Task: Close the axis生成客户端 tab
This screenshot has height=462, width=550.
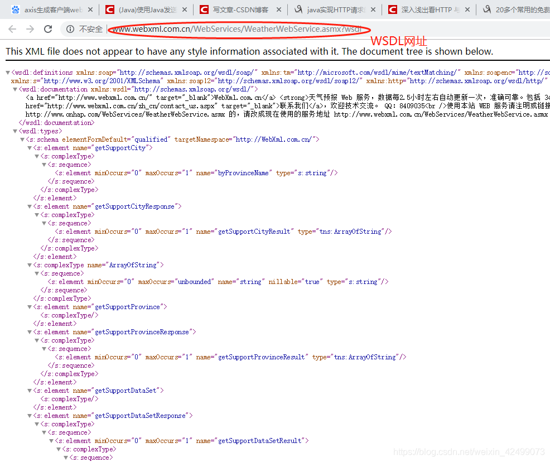Action: [x=90, y=10]
